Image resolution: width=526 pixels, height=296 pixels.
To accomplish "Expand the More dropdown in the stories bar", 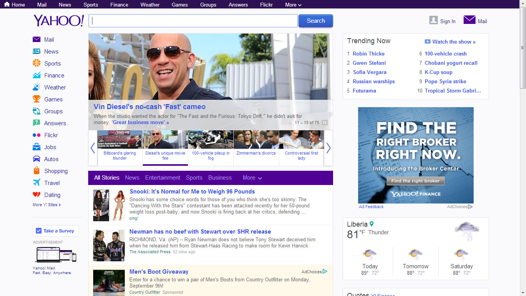I will pos(252,178).
